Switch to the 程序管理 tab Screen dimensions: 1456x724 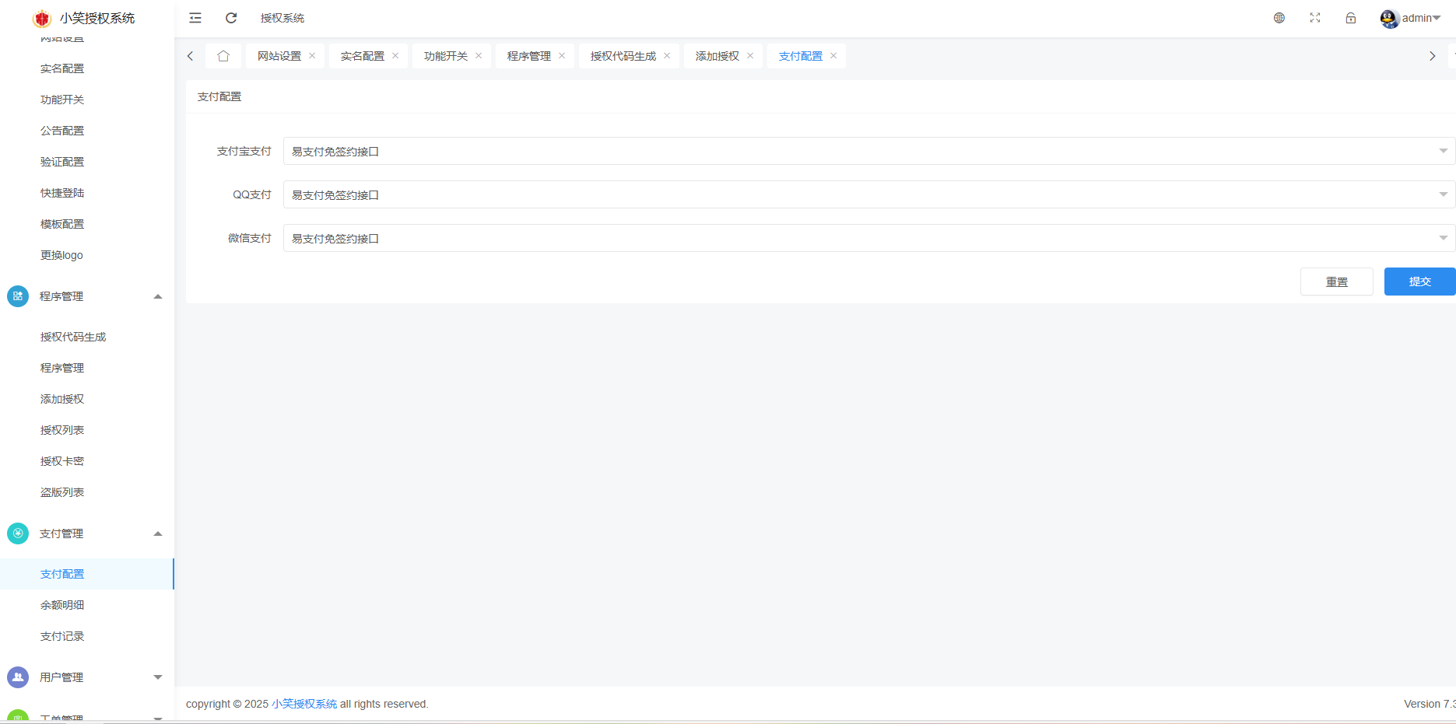pyautogui.click(x=529, y=56)
